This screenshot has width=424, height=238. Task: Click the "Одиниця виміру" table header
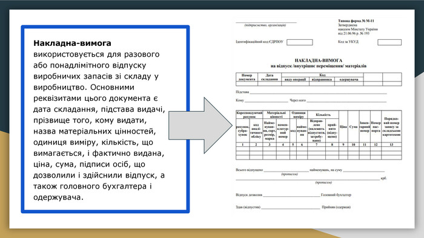(299, 115)
